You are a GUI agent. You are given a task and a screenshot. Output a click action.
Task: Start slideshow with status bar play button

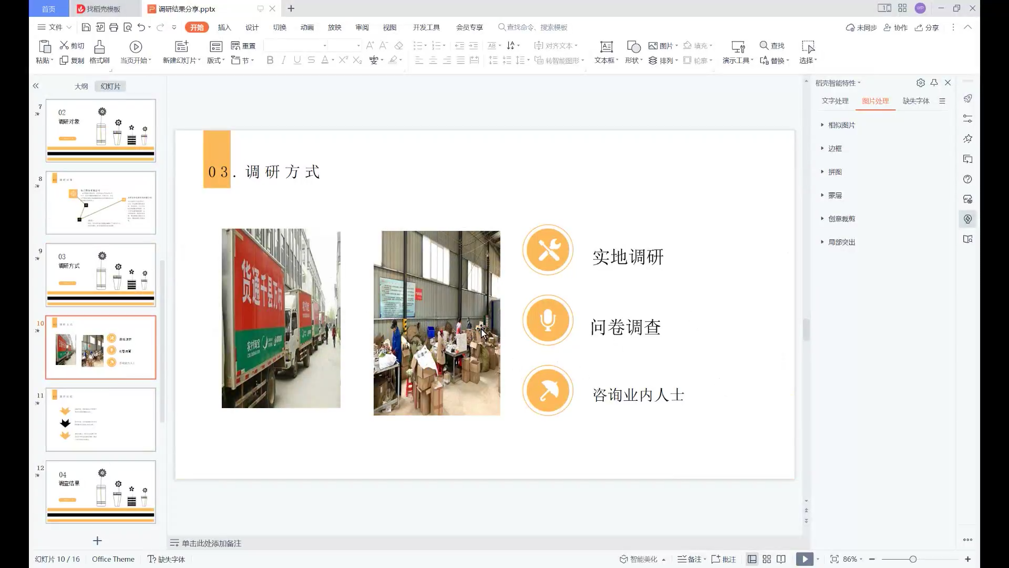click(x=804, y=559)
